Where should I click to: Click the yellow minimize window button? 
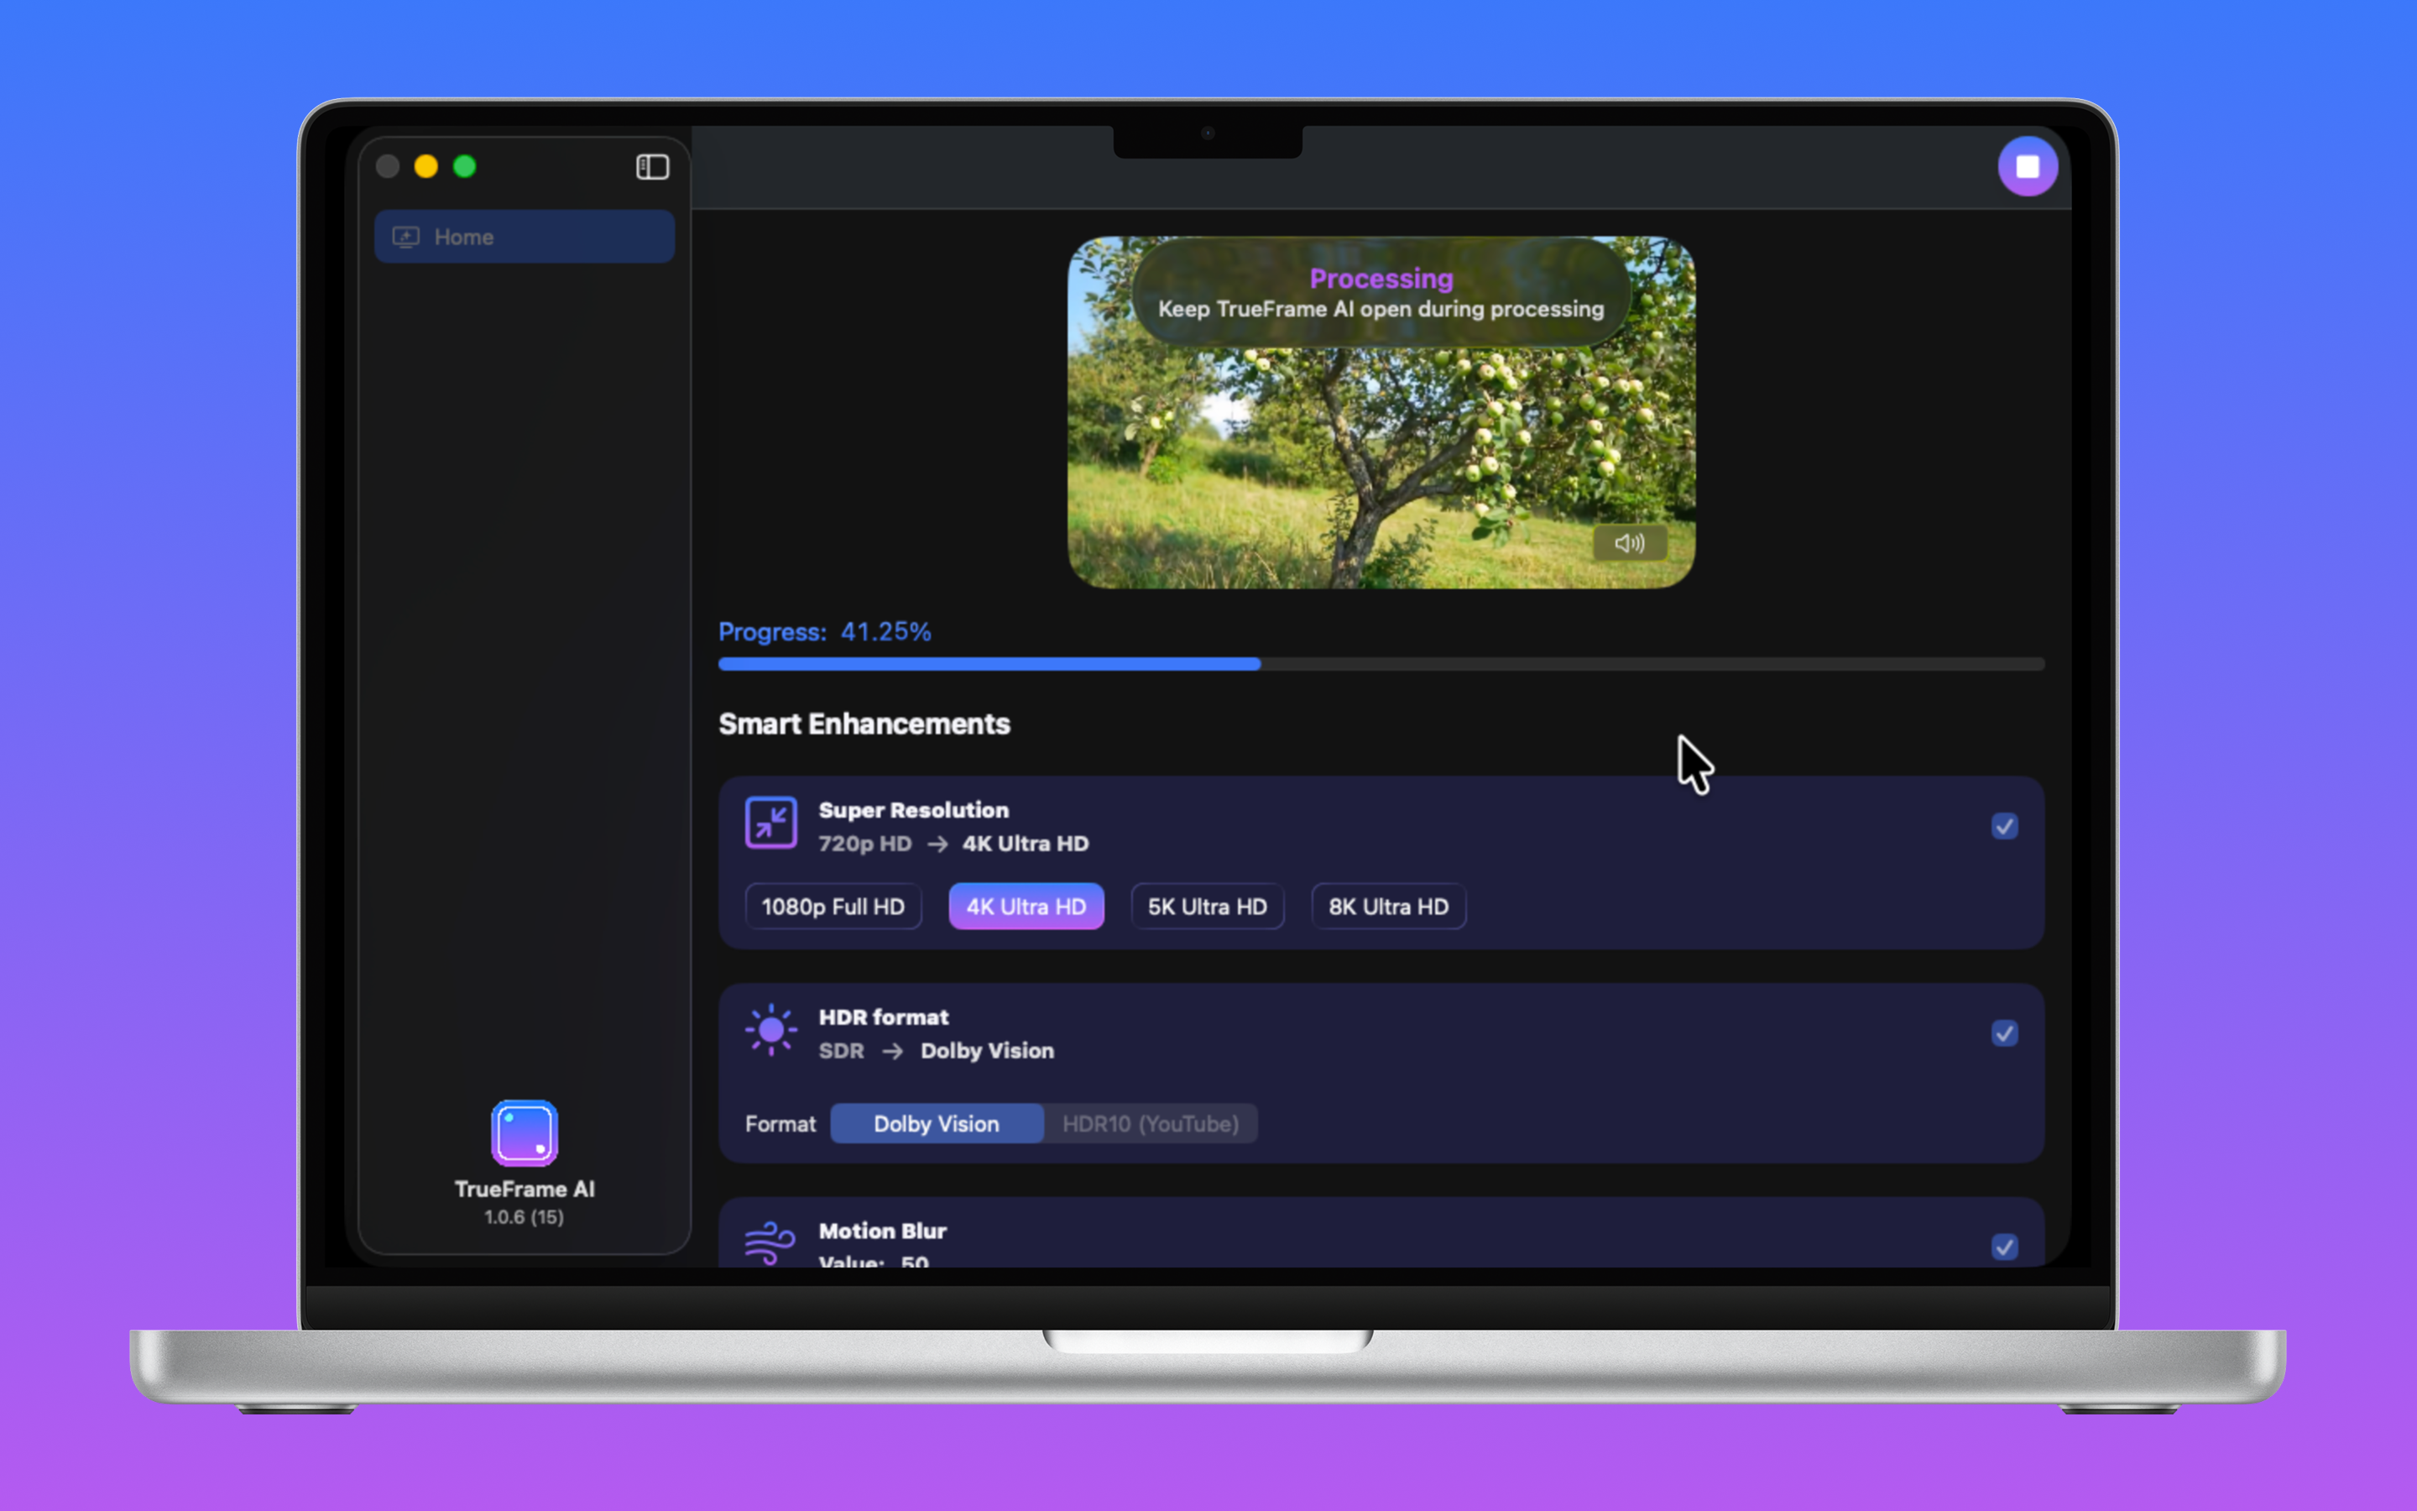pyautogui.click(x=426, y=167)
